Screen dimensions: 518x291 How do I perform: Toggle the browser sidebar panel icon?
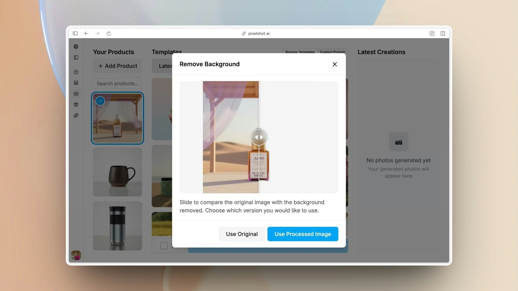pos(75,33)
